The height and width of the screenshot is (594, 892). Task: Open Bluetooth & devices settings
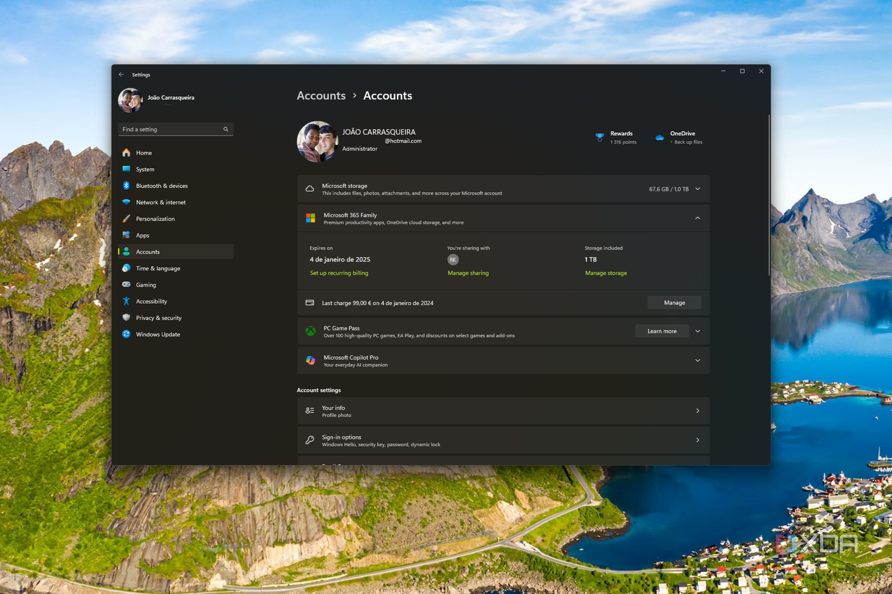pos(127,185)
